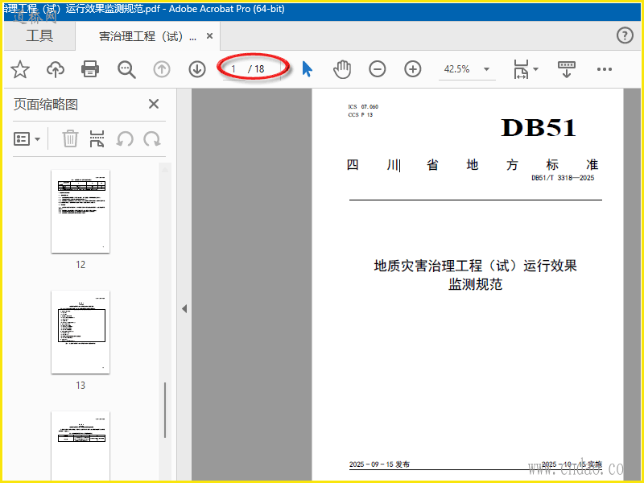The height and width of the screenshot is (483, 644).
Task: Go to previous page using the up arrow
Action: [x=162, y=69]
